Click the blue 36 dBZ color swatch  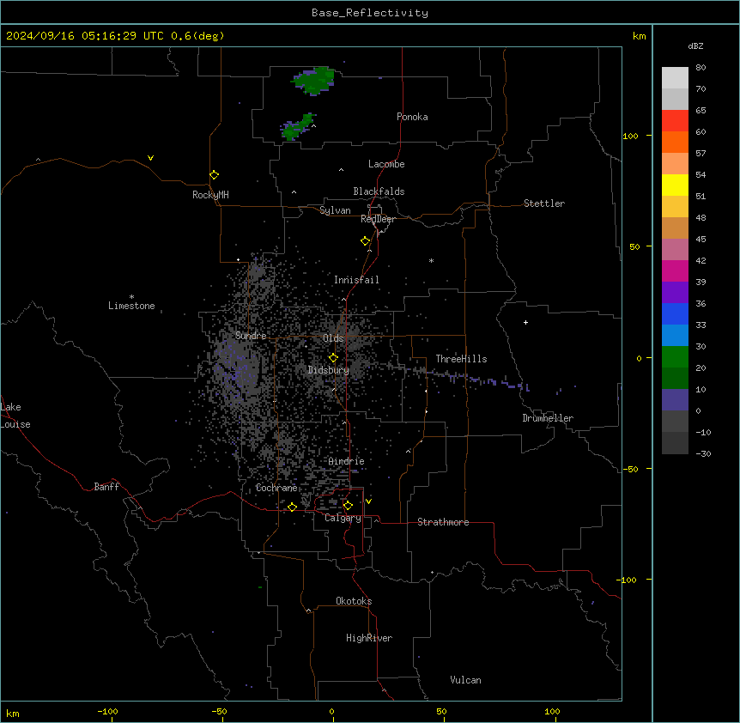675,313
